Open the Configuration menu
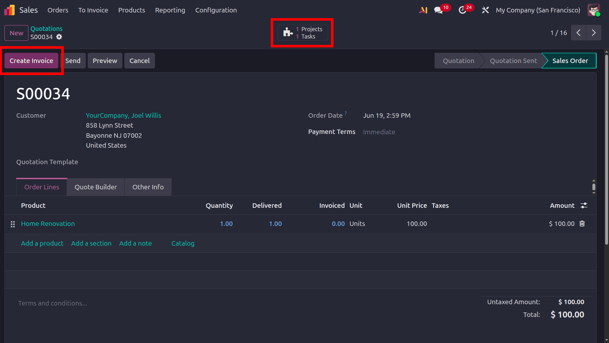The image size is (609, 343). pyautogui.click(x=216, y=10)
